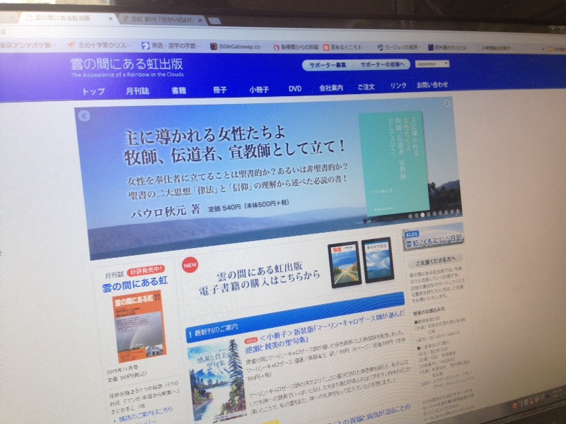Click the previous slide arrow on the banner
Image resolution: width=566 pixels, height=424 pixels.
tap(84, 116)
